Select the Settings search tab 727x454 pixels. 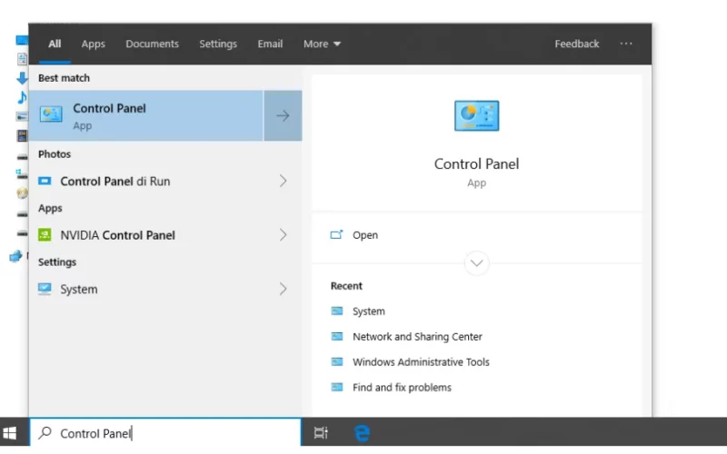pos(218,44)
